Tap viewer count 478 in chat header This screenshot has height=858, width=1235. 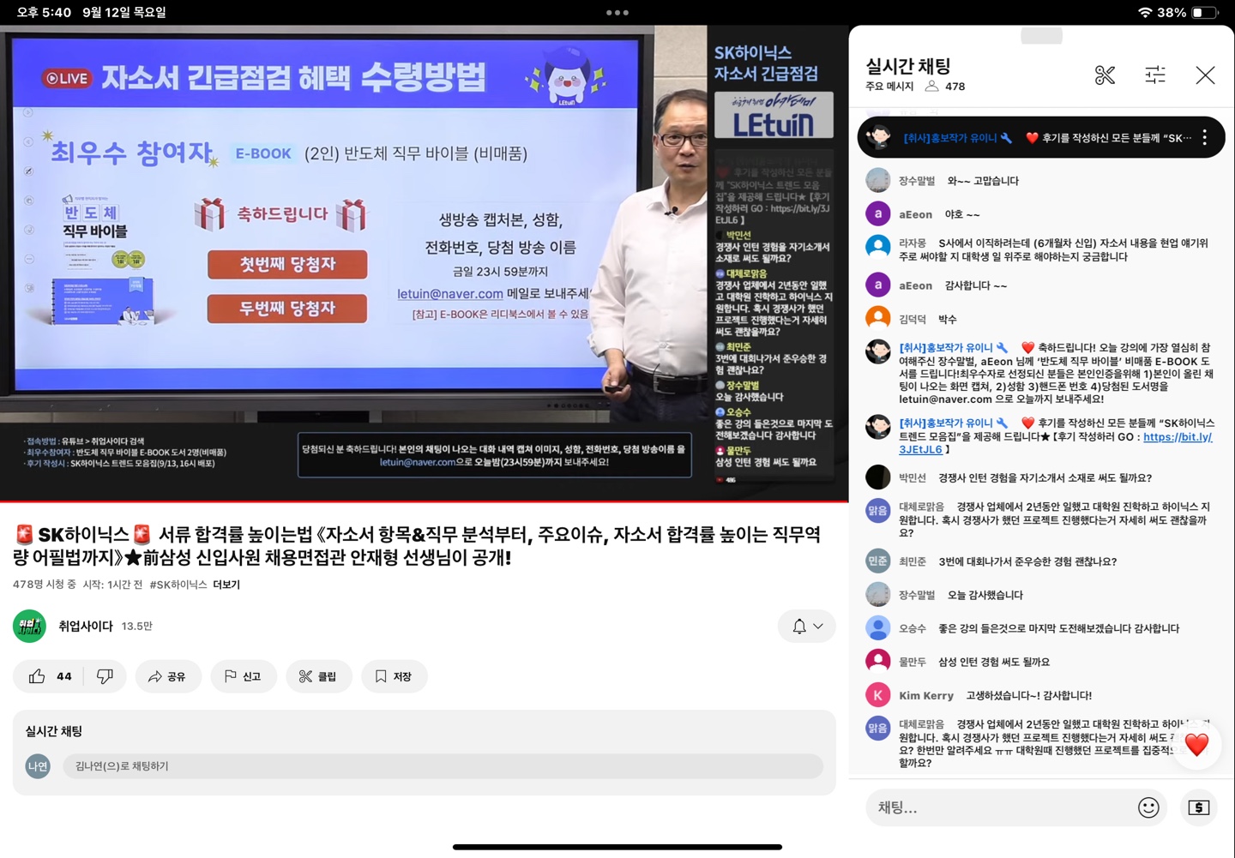955,87
